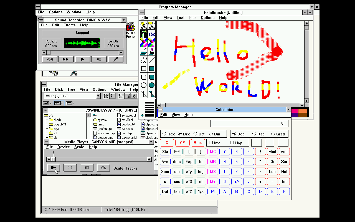
Task: Open Paintbrush's control-menu box
Action: point(142,12)
